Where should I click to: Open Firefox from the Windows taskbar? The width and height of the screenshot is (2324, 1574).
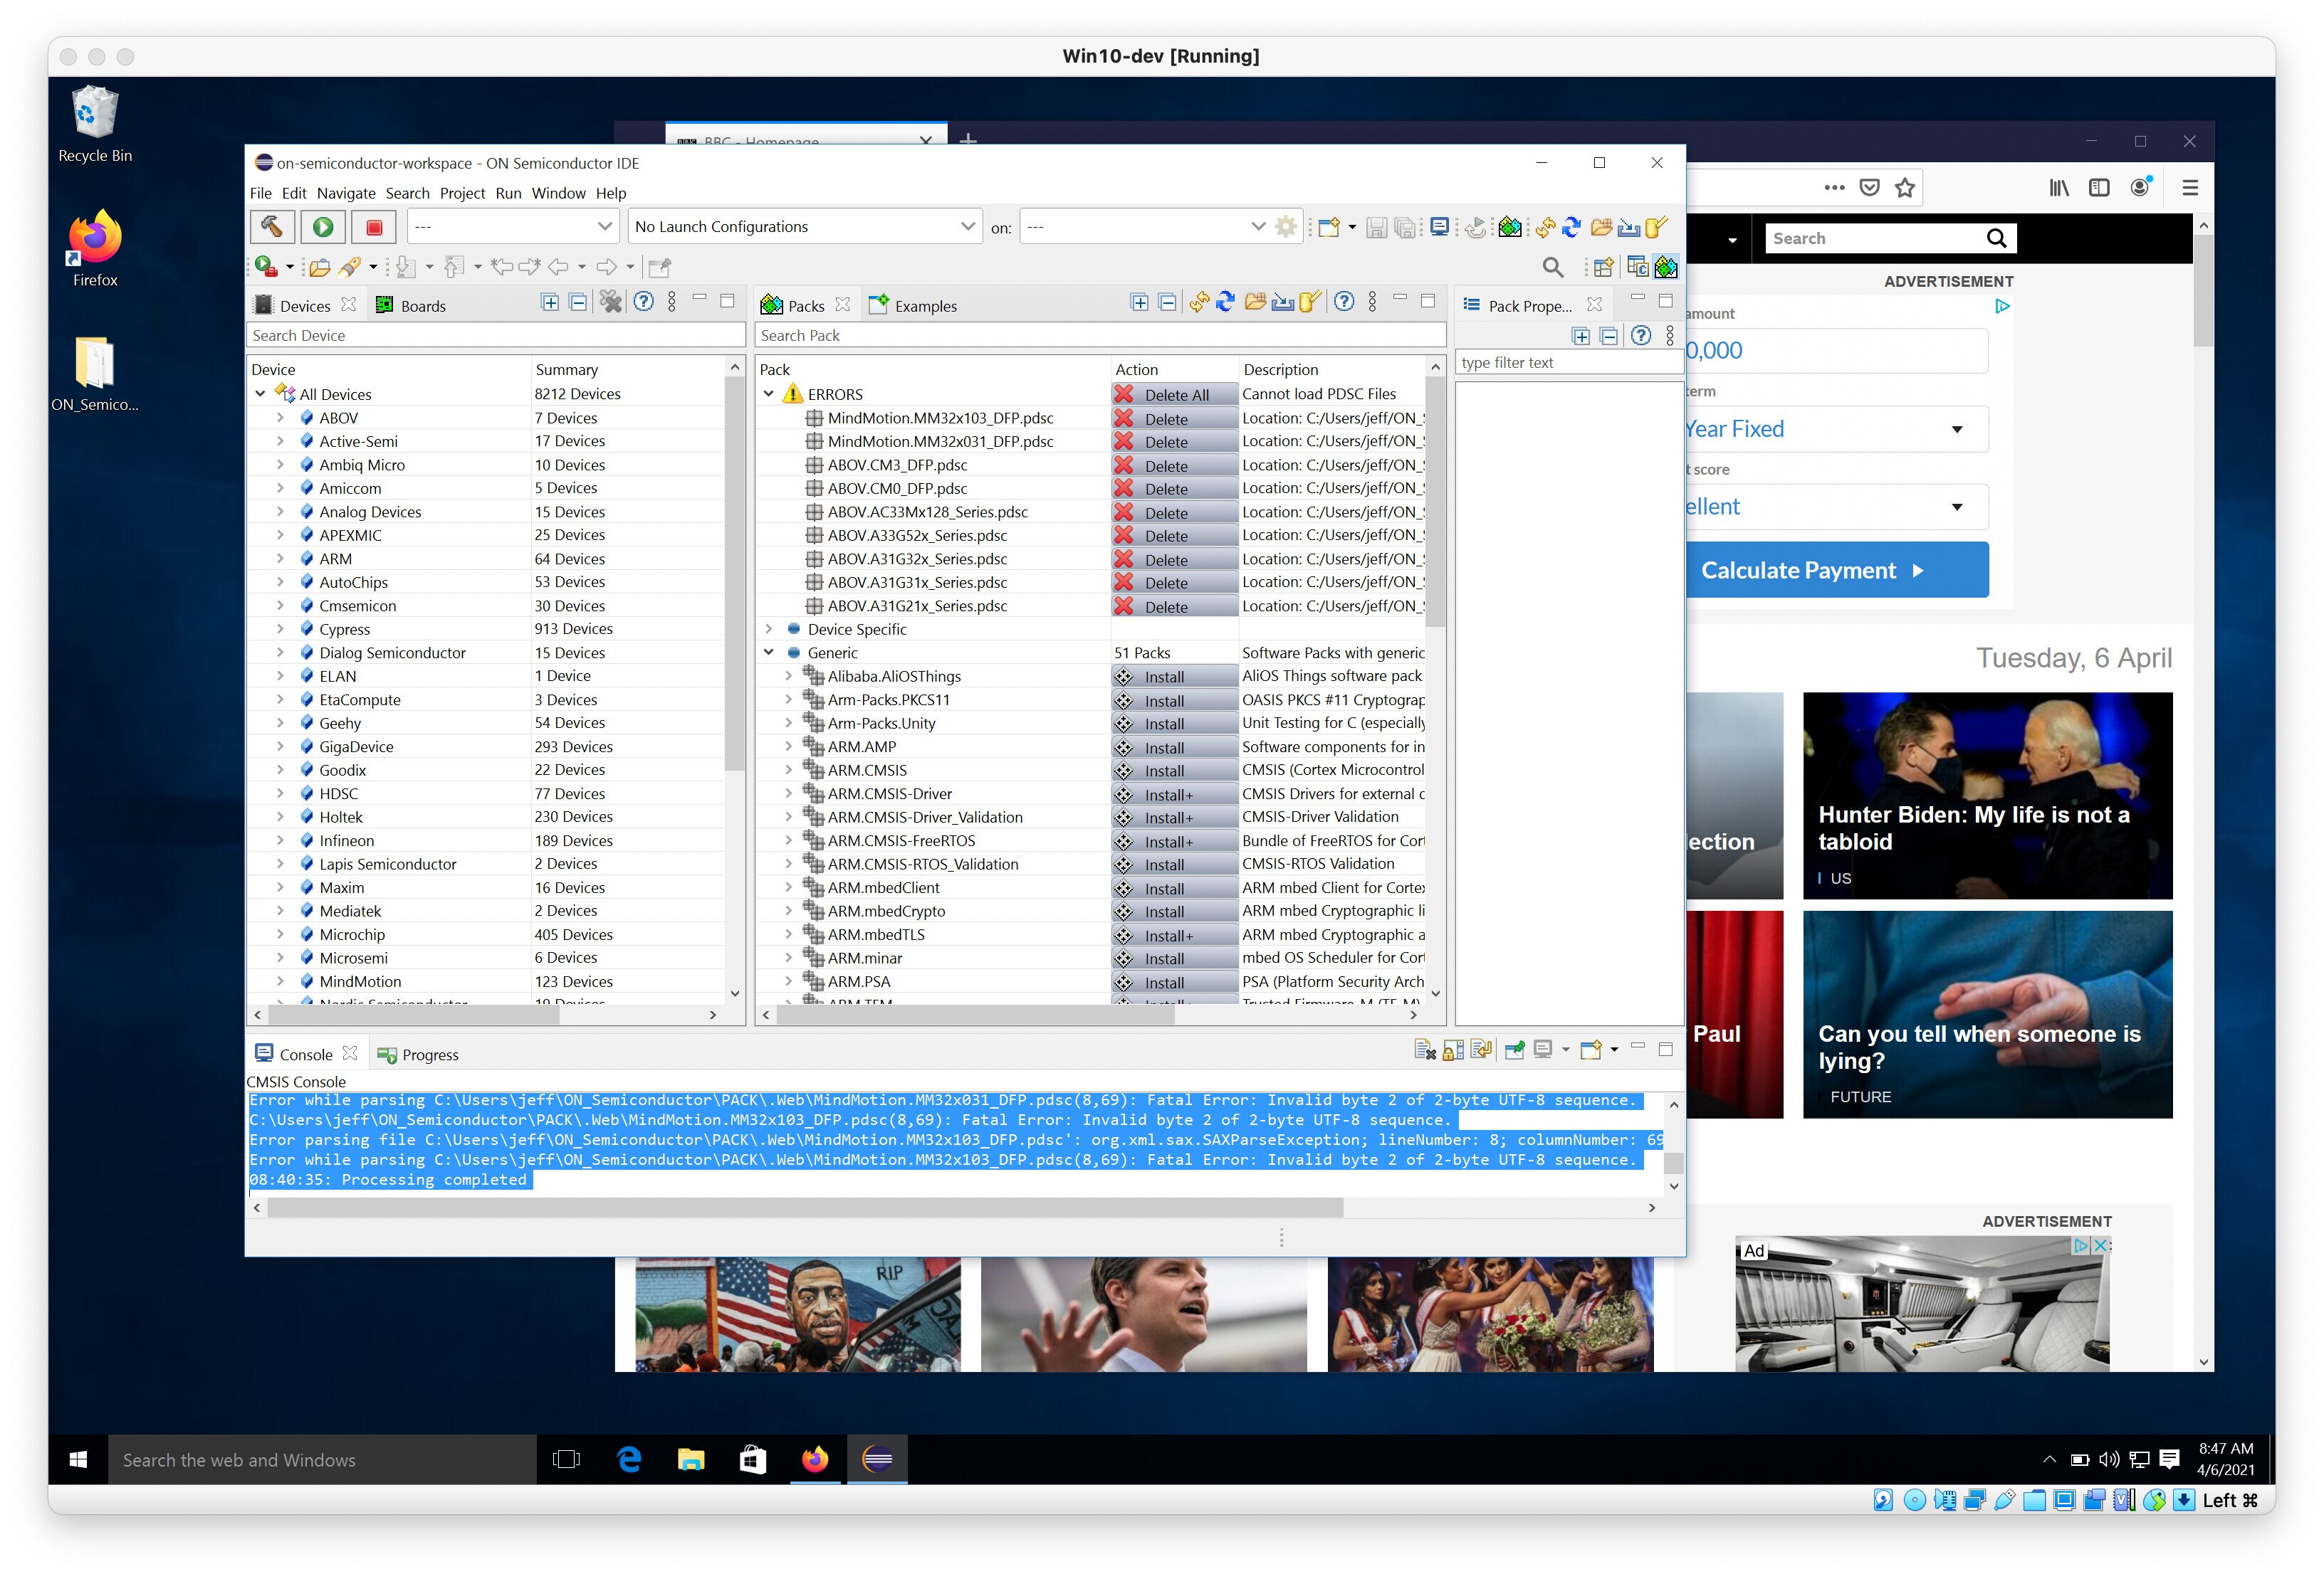tap(815, 1460)
